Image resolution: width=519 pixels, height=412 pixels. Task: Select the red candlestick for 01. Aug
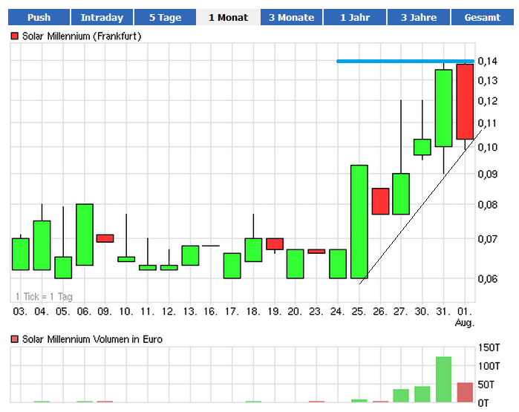(x=465, y=101)
